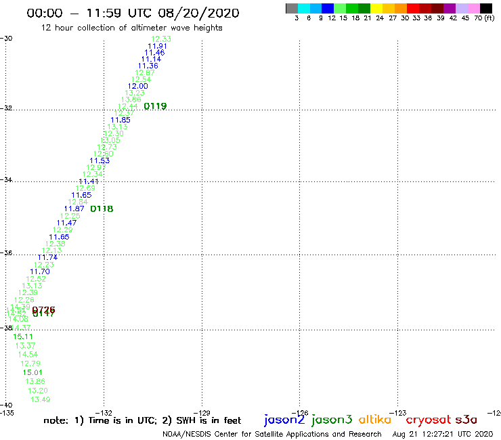Click the s3a satellite legend label

coord(466,420)
